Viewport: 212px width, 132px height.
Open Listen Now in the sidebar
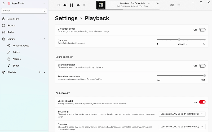click(x=13, y=19)
